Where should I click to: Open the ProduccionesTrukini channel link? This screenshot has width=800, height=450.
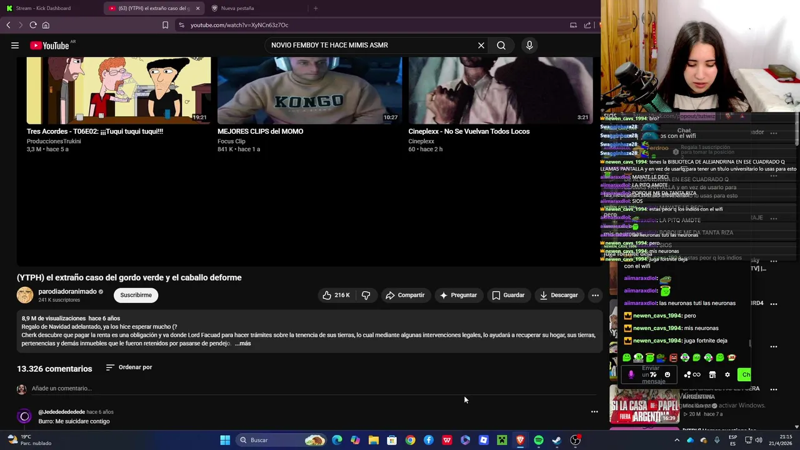coord(54,141)
